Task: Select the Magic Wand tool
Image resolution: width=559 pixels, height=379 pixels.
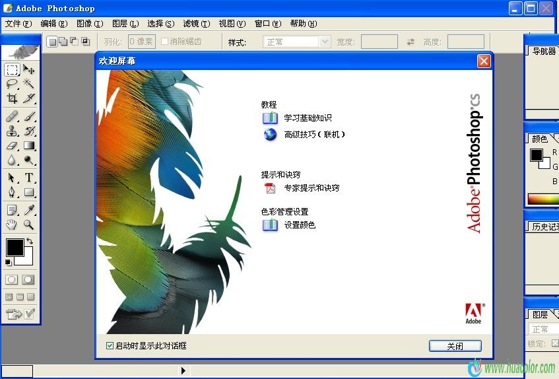Action: [x=29, y=84]
